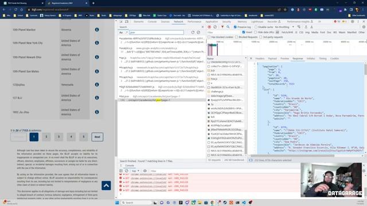Screen dimensions: 367x206
Task: Check Has blocked cookies checkbox
Action: [x=209, y=37]
